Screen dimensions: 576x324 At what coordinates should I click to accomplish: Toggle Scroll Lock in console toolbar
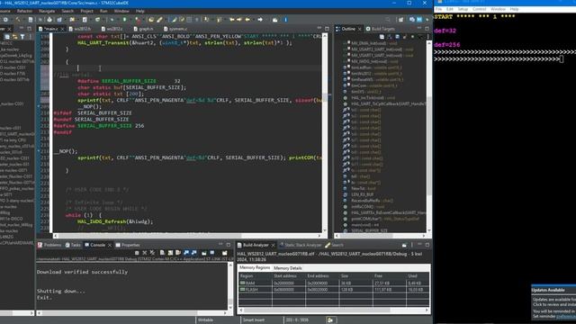170,253
